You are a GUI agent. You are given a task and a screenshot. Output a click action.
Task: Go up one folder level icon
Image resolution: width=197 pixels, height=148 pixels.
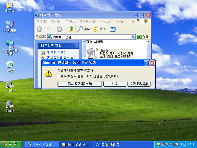(x=71, y=29)
